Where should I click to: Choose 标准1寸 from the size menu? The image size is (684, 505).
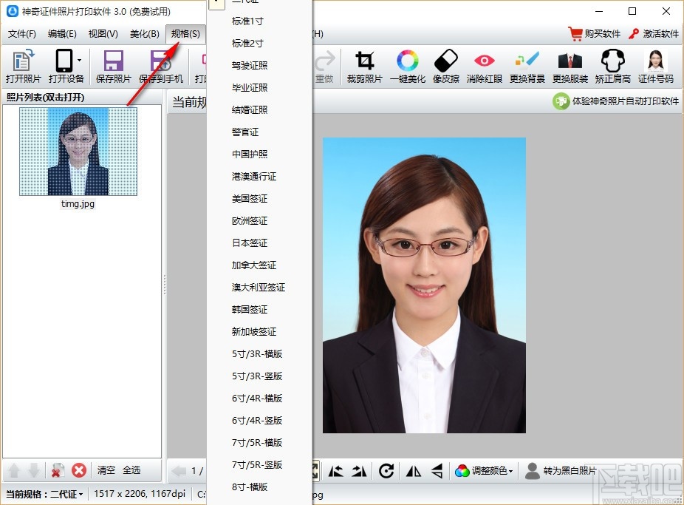tap(259, 21)
